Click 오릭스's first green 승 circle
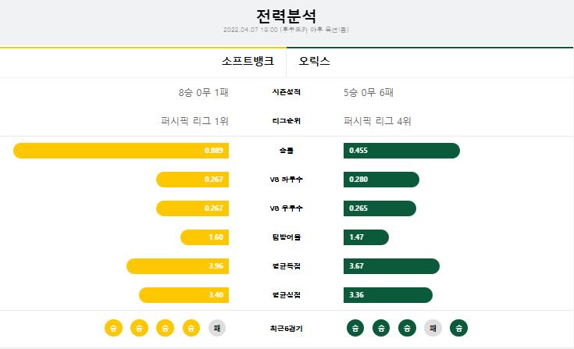Screen dimensions: 574x349 (x=355, y=328)
